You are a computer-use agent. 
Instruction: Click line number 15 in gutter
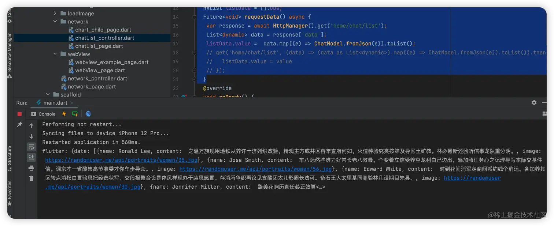(176, 26)
